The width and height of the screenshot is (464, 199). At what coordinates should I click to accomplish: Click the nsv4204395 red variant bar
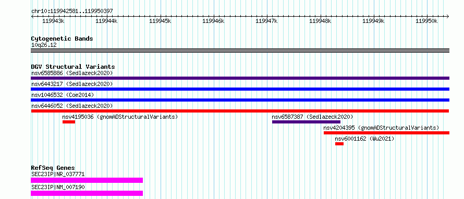click(x=386, y=133)
